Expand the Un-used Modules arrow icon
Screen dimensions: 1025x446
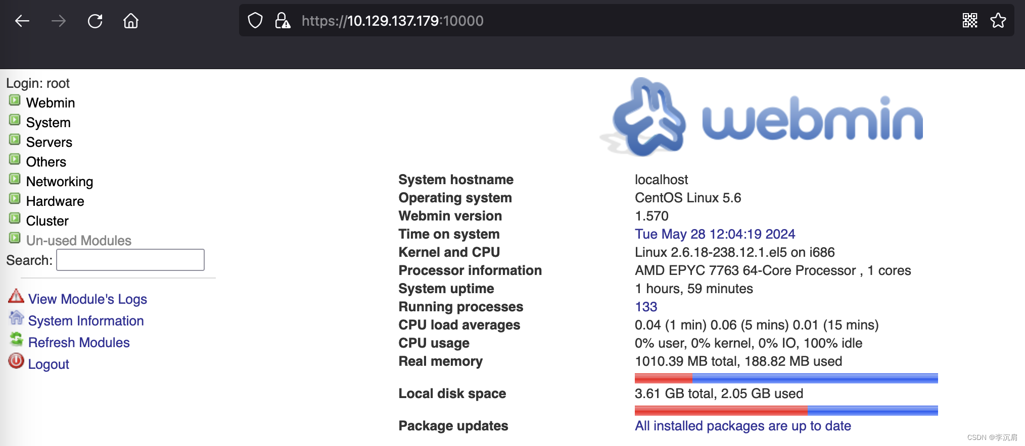[15, 238]
